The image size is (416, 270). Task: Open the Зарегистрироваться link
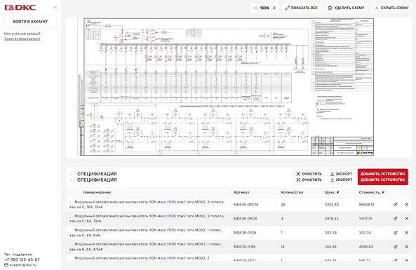pyautogui.click(x=22, y=39)
